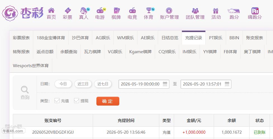273x139 pixels.
Task: Click the green 已到账 status
Action: [260, 132]
